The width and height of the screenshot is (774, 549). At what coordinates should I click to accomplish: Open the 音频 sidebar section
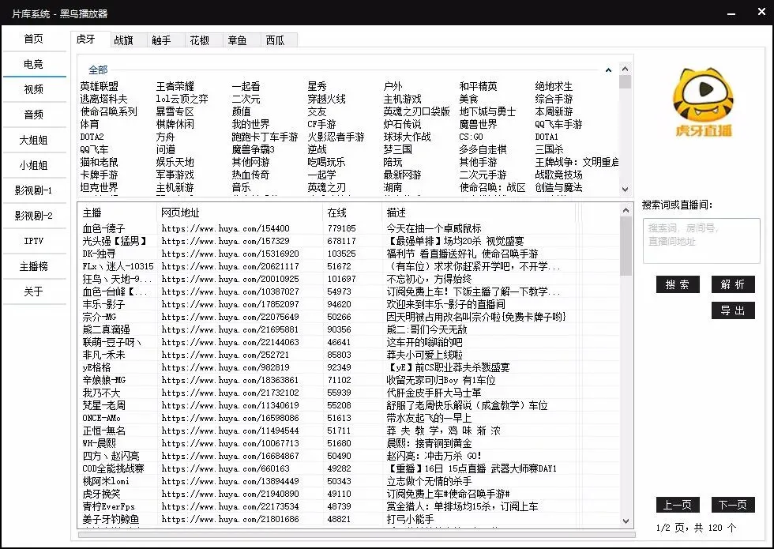(34, 115)
